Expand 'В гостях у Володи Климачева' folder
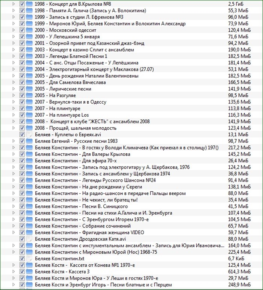 pyautogui.click(x=14, y=148)
